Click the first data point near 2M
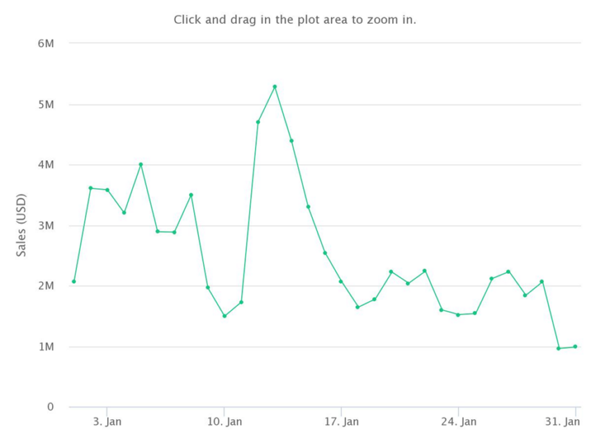Viewport: 591px width, 443px height. 74,282
